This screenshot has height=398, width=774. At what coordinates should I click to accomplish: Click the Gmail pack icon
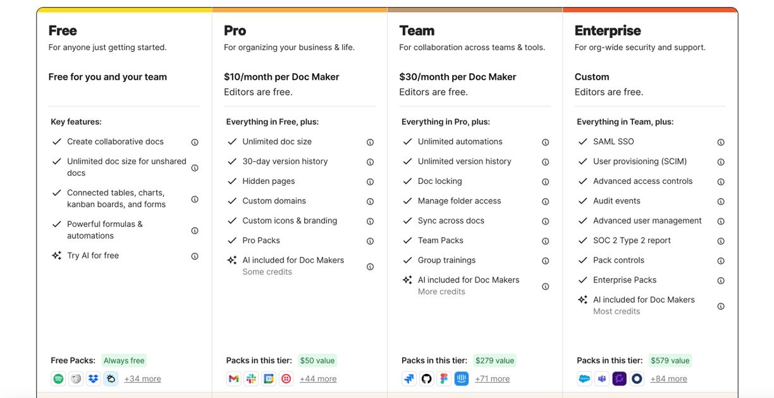coord(233,379)
